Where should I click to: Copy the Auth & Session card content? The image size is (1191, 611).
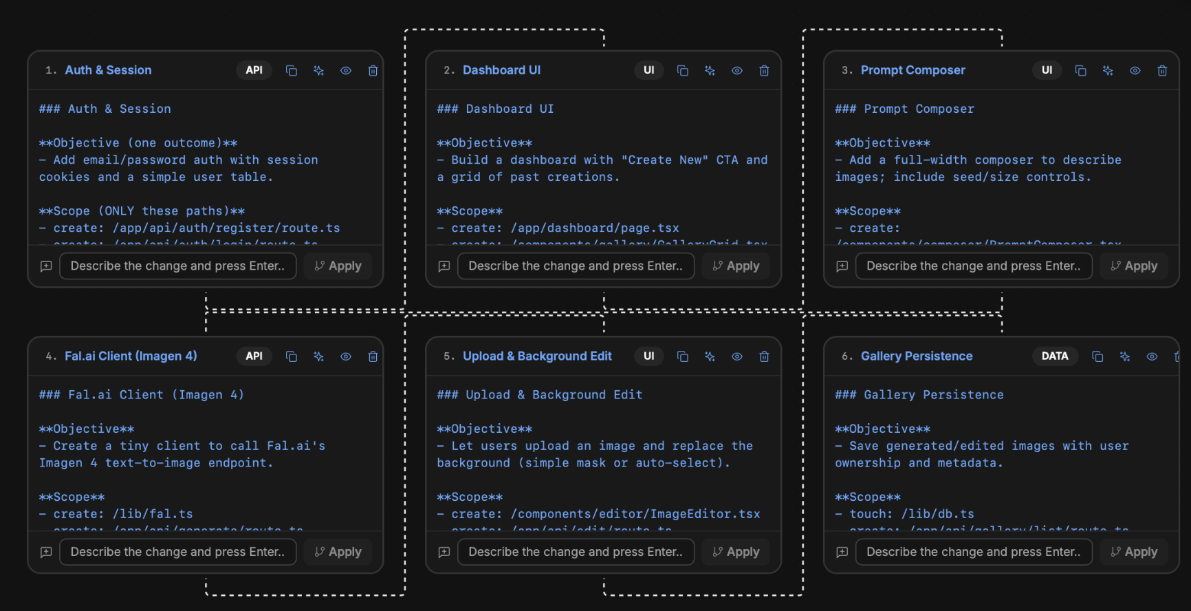tap(292, 71)
